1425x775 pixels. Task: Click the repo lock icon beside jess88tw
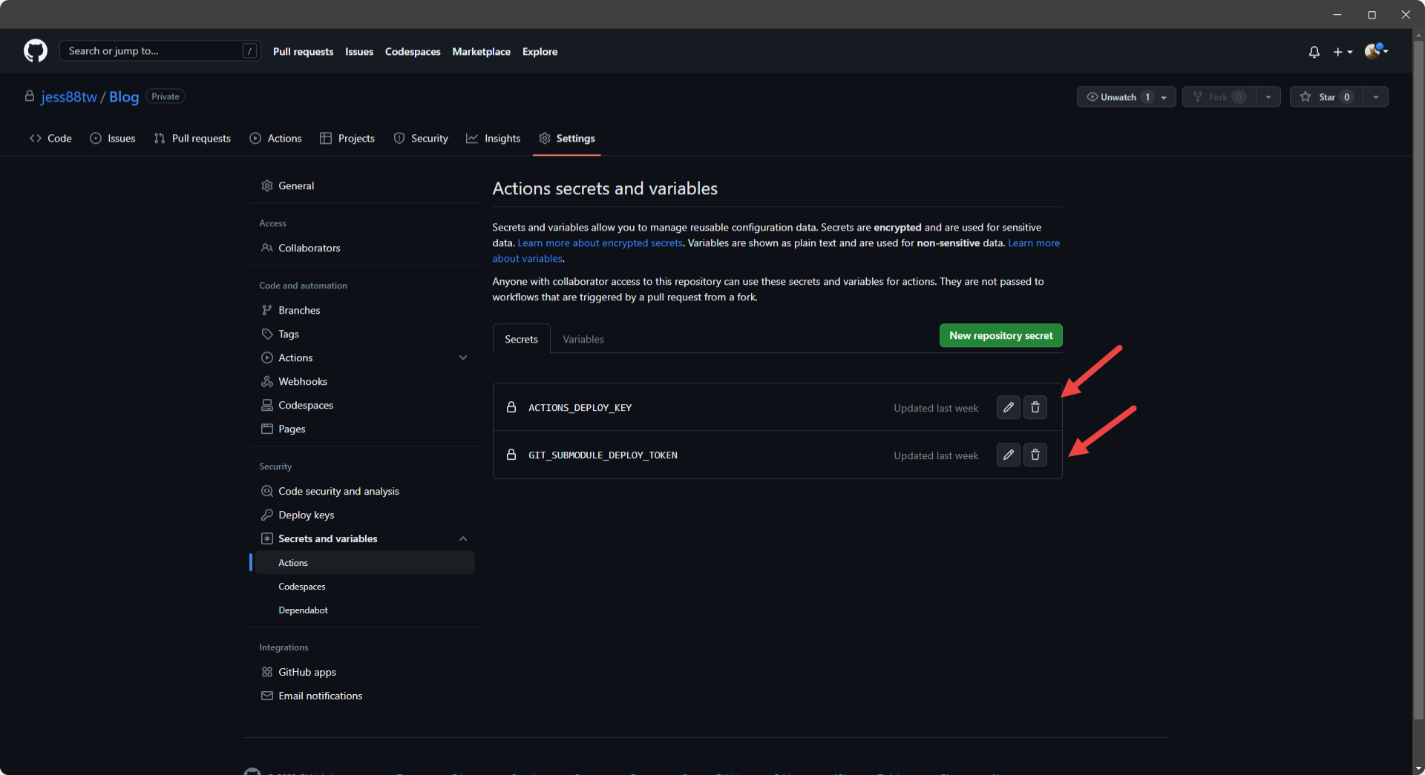pyautogui.click(x=30, y=96)
